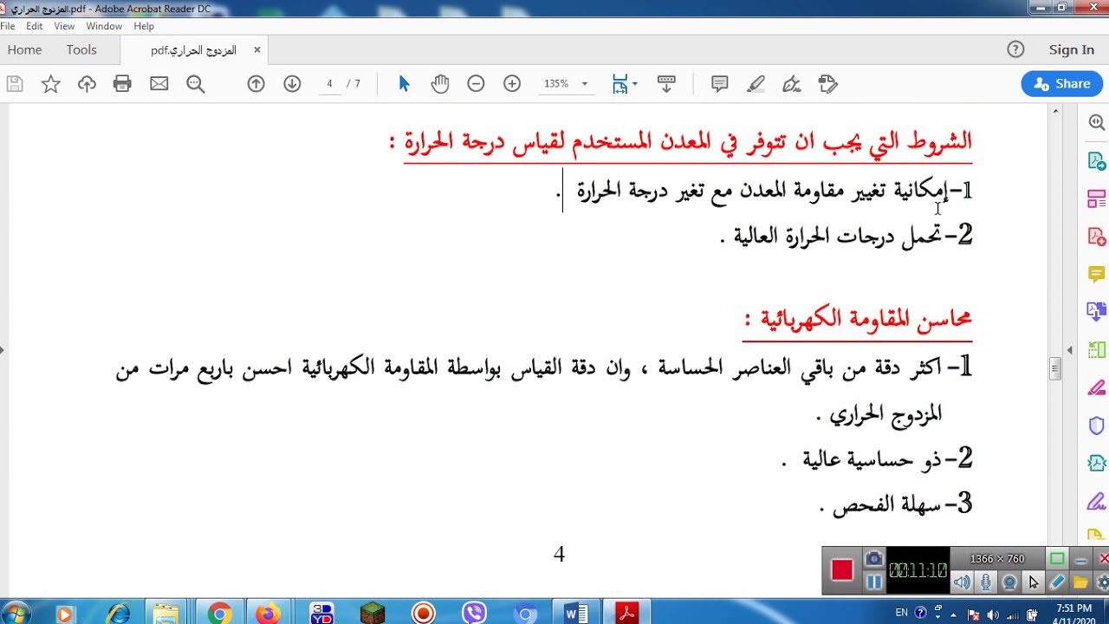Open the Help menu
This screenshot has height=624, width=1109.
(x=144, y=26)
